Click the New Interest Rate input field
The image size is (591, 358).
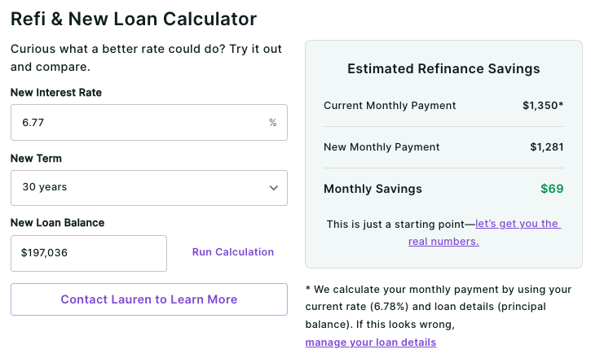tap(139, 123)
